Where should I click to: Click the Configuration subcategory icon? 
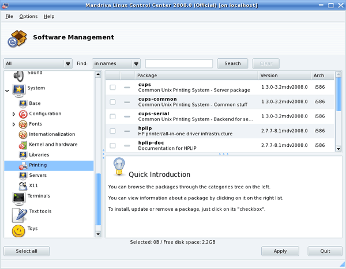tap(23, 114)
